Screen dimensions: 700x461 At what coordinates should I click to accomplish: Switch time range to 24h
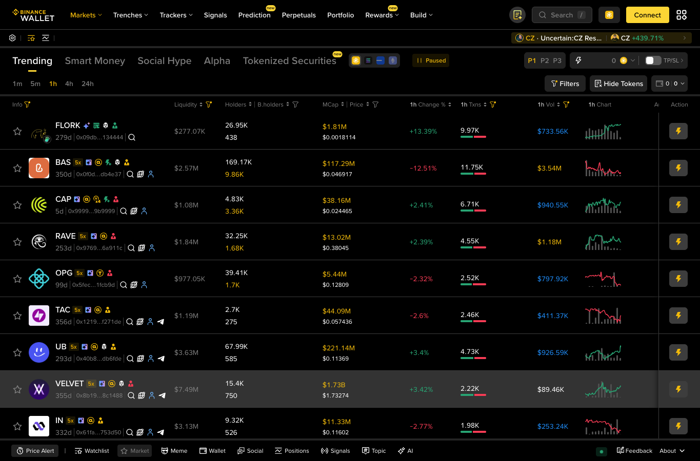click(x=88, y=83)
